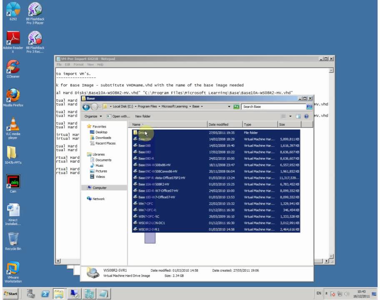Open Server Manager from the taskbar

(x=31, y=294)
